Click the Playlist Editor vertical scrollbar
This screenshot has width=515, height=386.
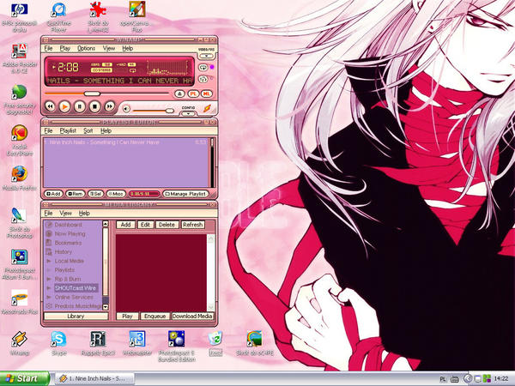pos(212,163)
